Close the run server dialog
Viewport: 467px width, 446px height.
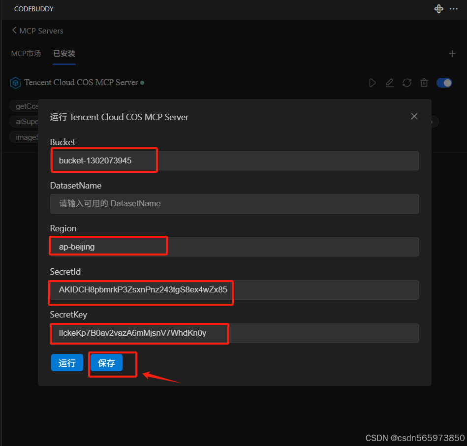[x=414, y=116]
